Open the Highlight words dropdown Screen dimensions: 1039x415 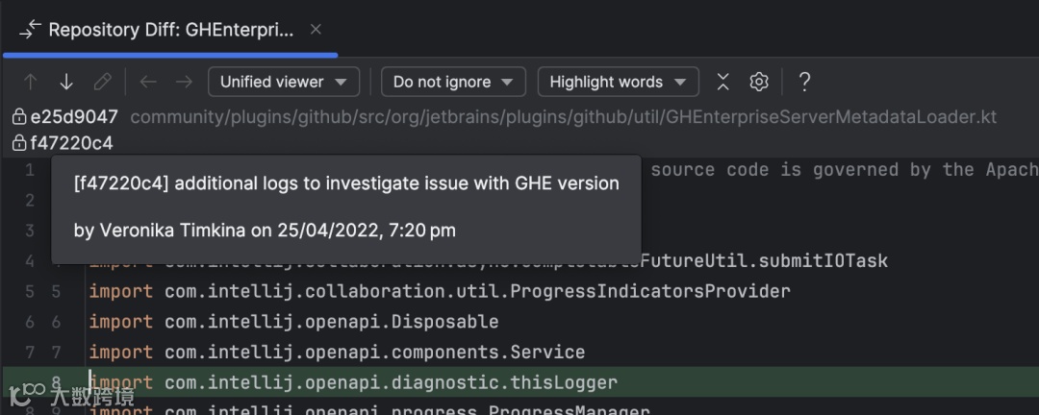point(618,82)
